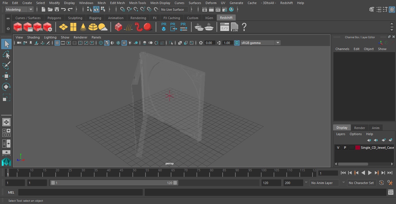
Task: Create Redshift spot light cone icon
Action: [x=83, y=27]
